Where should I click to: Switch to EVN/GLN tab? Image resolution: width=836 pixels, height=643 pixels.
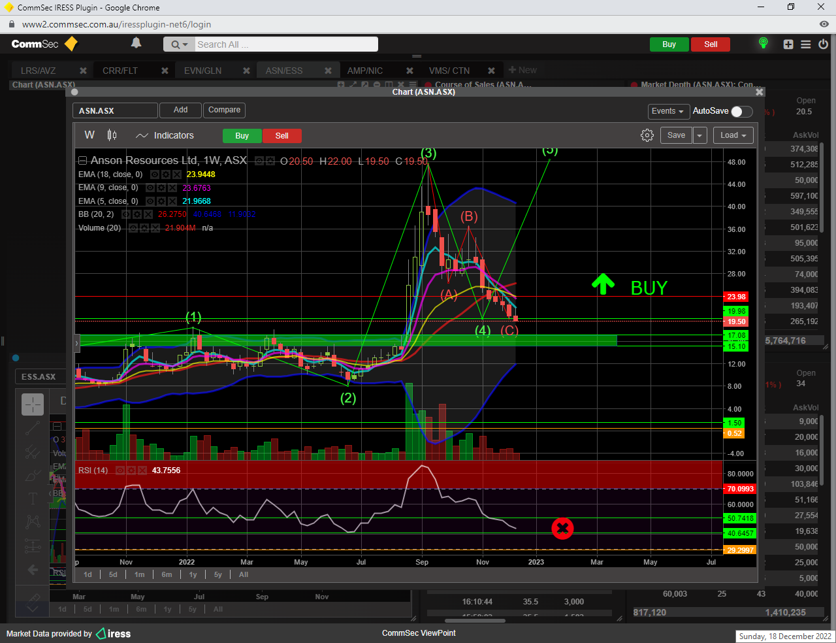[x=202, y=71]
